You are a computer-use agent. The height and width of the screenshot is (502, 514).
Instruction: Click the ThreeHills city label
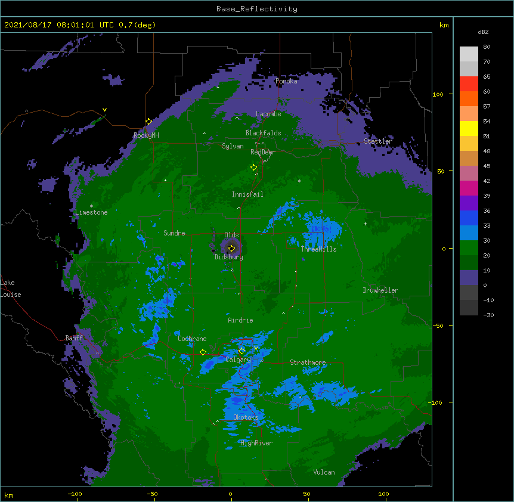pyautogui.click(x=318, y=249)
